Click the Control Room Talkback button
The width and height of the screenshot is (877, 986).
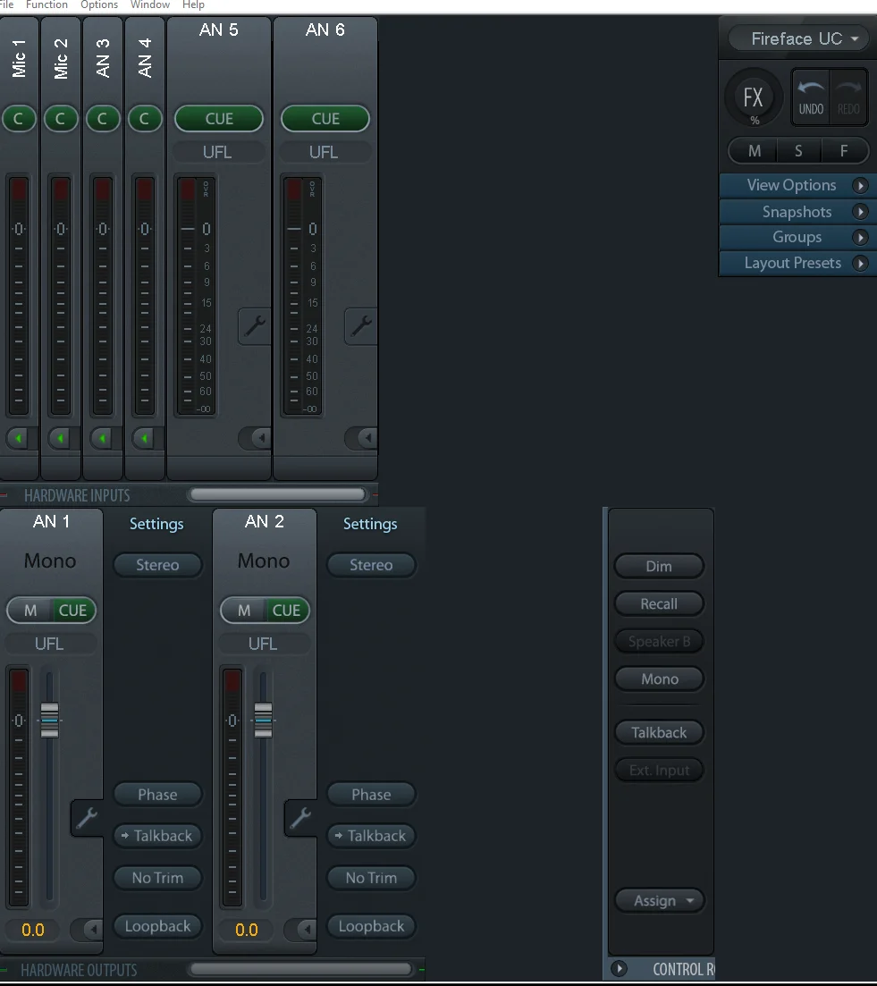[x=659, y=733]
